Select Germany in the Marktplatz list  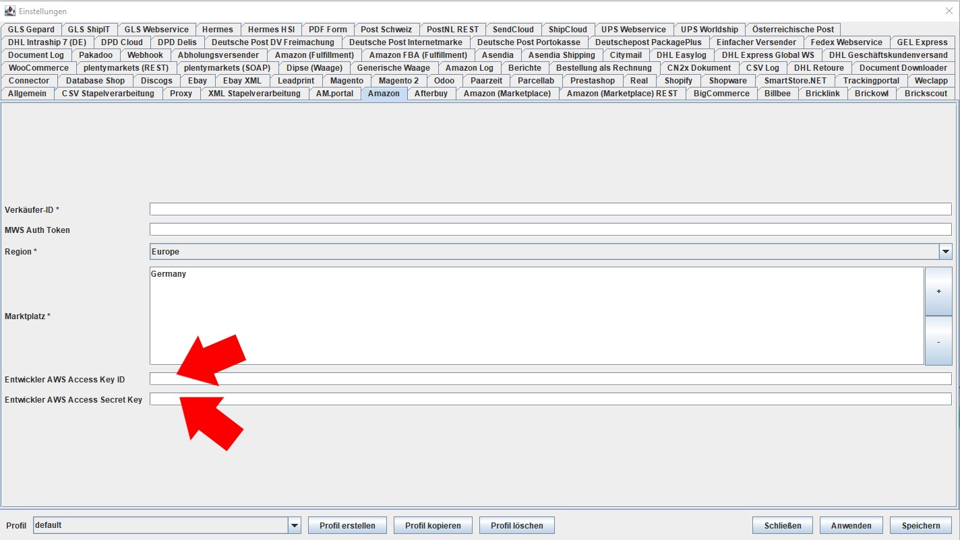tap(169, 274)
